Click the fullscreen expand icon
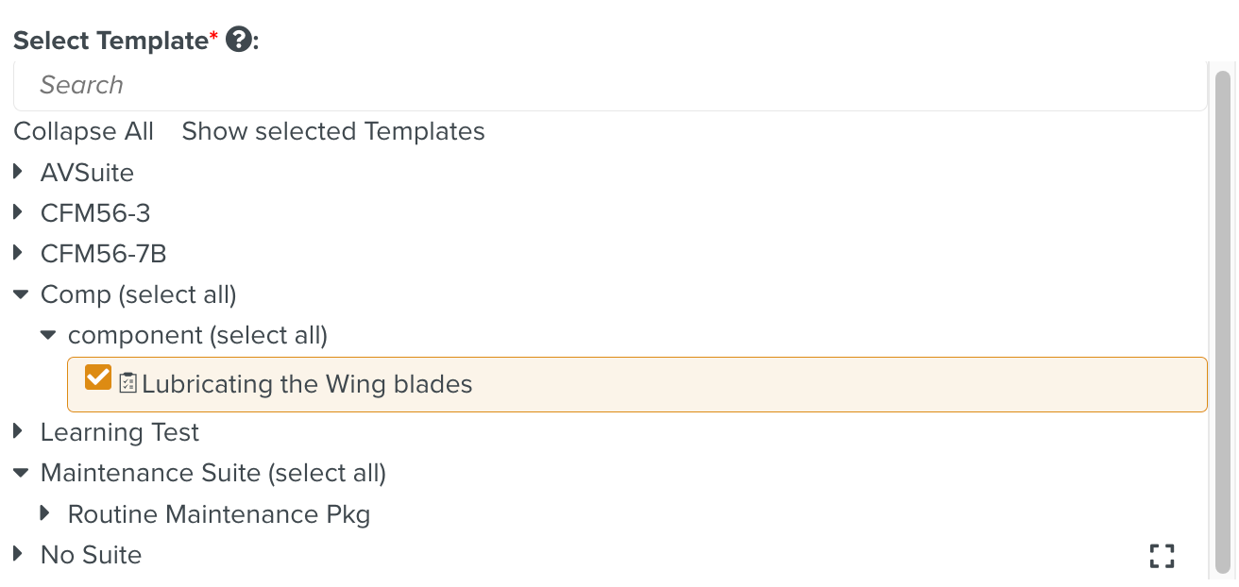 point(1162,556)
